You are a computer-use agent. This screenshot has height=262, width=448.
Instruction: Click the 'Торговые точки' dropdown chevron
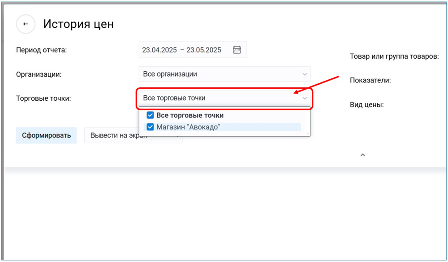pos(305,98)
